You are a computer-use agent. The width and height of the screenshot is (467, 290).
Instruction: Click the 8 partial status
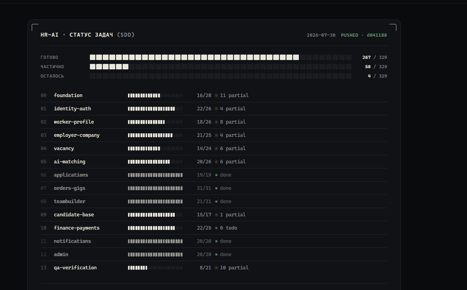233,122
